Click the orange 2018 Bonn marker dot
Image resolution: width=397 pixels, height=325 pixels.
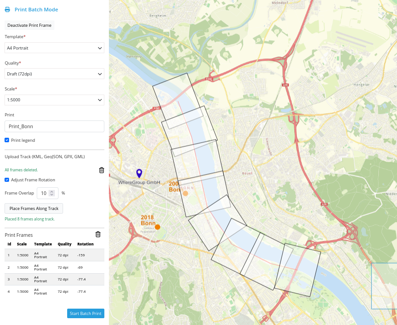pyautogui.click(x=157, y=227)
